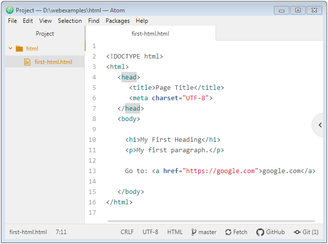
Task: Click the first-html.html path in status bar
Action: click(x=28, y=232)
